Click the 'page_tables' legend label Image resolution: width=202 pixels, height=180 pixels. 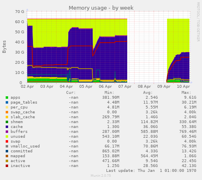click(24, 102)
